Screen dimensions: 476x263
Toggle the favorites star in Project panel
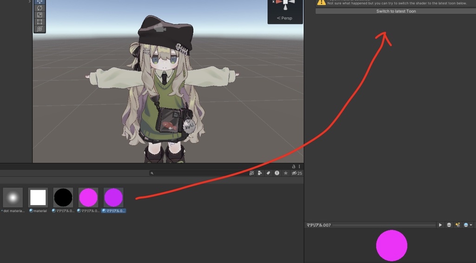click(286, 173)
